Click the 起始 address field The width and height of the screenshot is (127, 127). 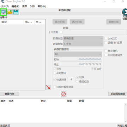[81, 59]
